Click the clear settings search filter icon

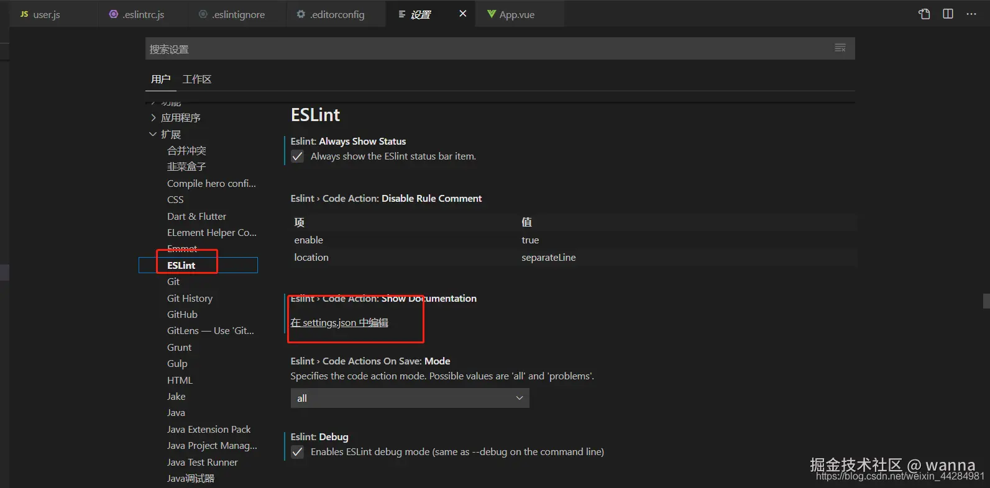coord(840,48)
